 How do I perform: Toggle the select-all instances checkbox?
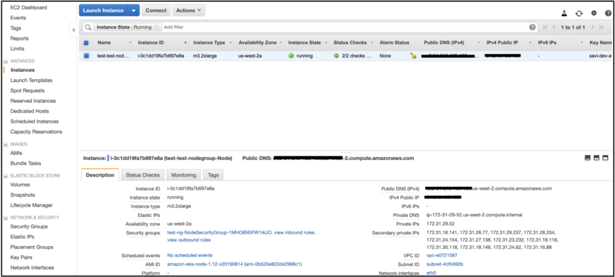pyautogui.click(x=86, y=43)
